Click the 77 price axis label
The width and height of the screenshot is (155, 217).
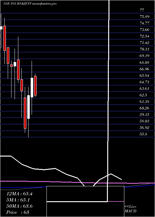point(142,10)
